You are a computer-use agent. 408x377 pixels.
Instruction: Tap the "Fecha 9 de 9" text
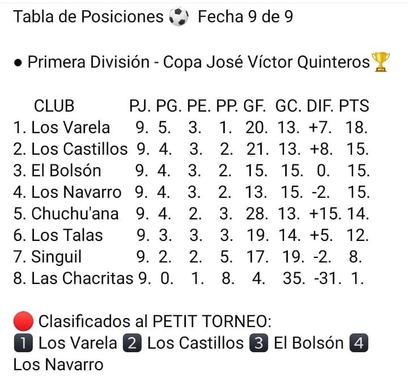[x=245, y=18]
